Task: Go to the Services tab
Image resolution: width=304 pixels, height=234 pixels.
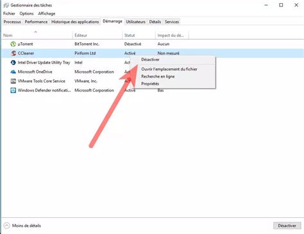Action: point(172,22)
